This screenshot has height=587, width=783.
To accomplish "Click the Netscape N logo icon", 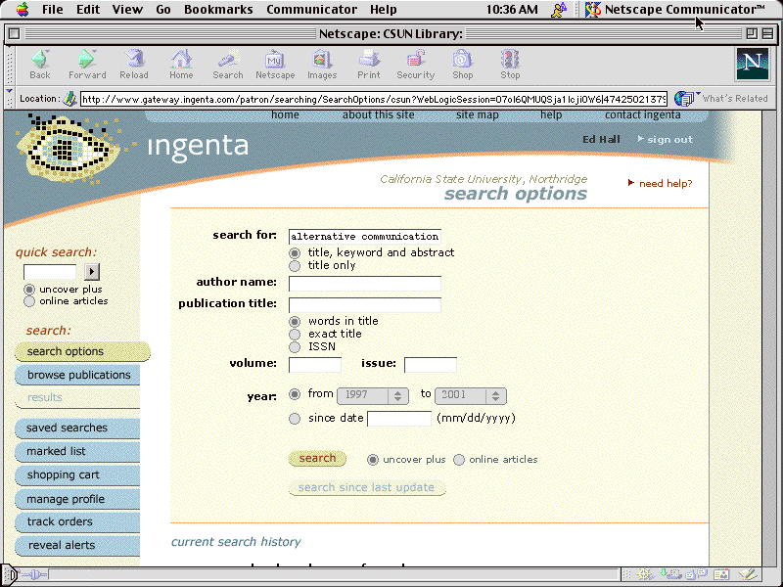I will 752,64.
